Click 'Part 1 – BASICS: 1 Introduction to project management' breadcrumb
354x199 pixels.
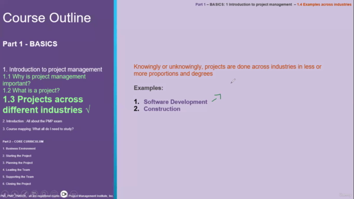point(243,4)
